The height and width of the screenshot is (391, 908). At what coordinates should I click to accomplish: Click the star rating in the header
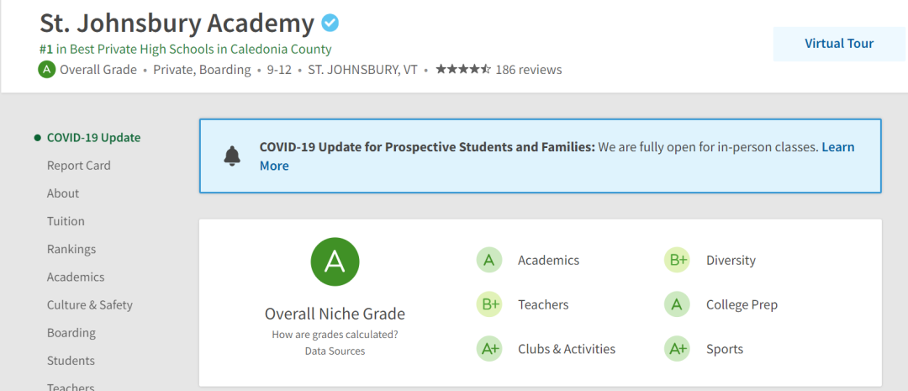pyautogui.click(x=463, y=70)
